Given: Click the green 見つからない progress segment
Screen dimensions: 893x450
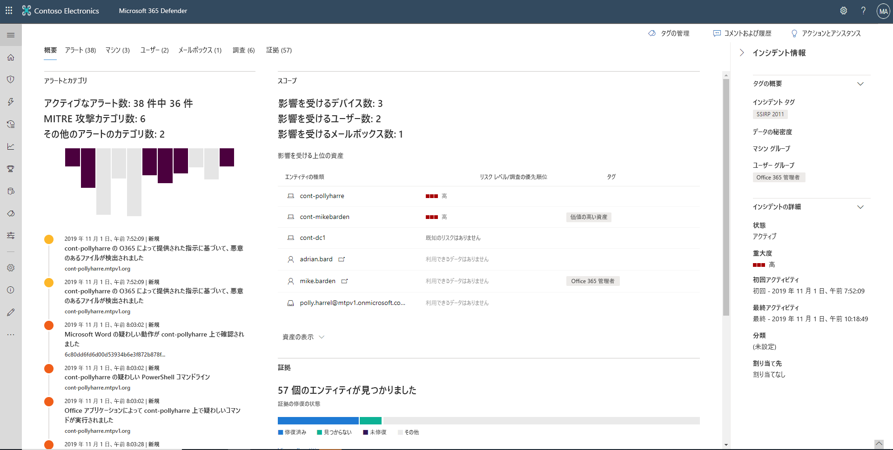Looking at the screenshot, I should (370, 421).
